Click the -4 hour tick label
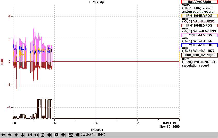This screenshot has width=218, height=138. tap(96, 123)
